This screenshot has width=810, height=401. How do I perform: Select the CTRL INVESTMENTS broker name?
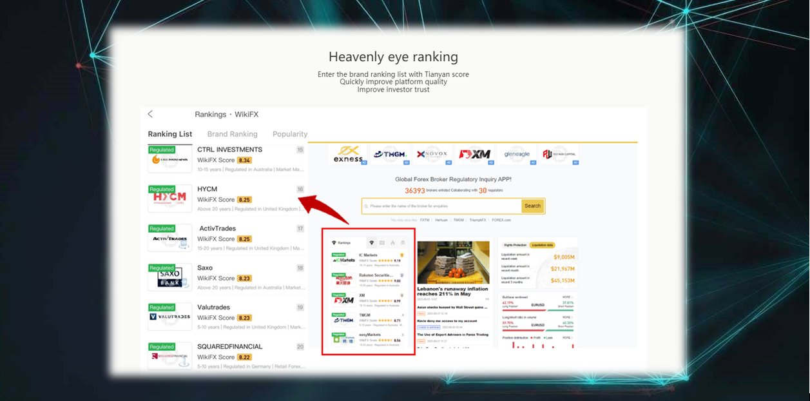click(229, 150)
